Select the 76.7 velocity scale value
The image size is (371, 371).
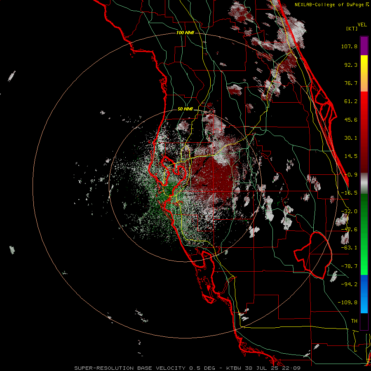pyautogui.click(x=351, y=83)
